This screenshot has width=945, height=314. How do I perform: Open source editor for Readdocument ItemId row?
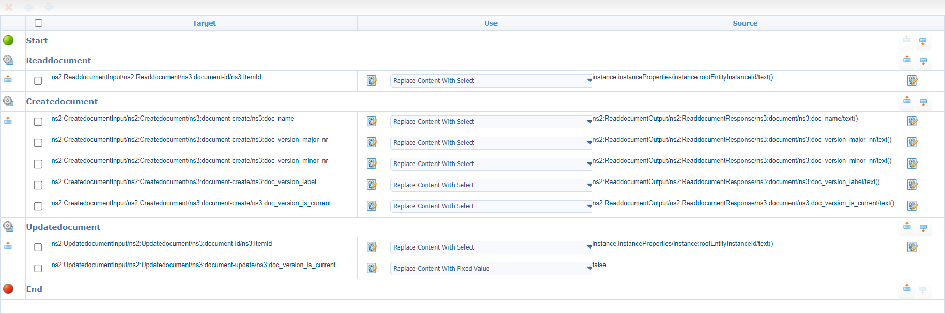[x=912, y=80]
